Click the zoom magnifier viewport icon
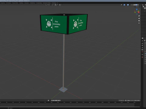The height and width of the screenshot is (109, 146). point(139,16)
